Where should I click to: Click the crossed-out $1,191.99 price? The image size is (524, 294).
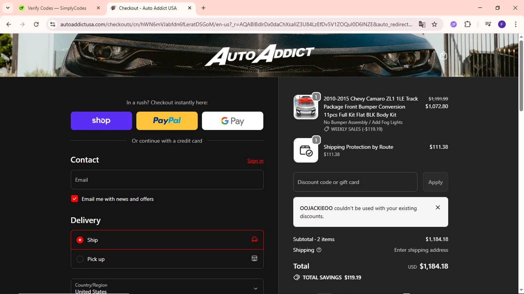tap(438, 99)
